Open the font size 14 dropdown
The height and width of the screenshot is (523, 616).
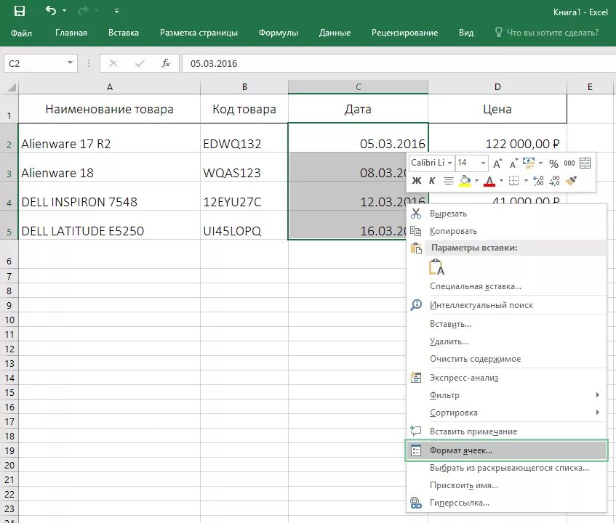pos(483,163)
